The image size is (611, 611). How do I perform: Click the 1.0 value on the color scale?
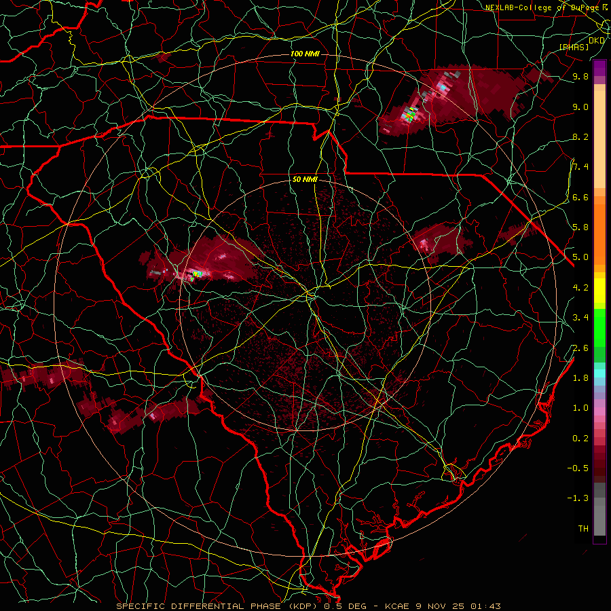(580, 408)
